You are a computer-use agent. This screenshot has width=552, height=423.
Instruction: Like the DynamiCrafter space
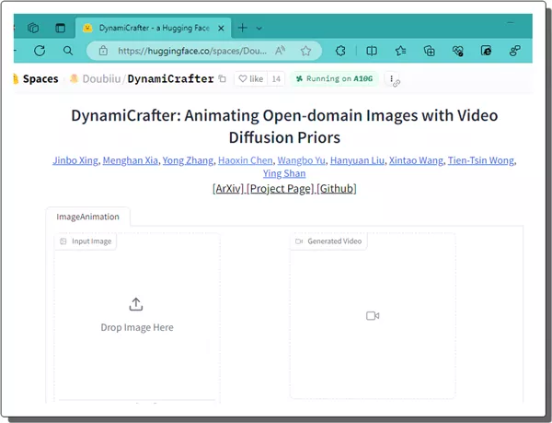[x=250, y=79]
